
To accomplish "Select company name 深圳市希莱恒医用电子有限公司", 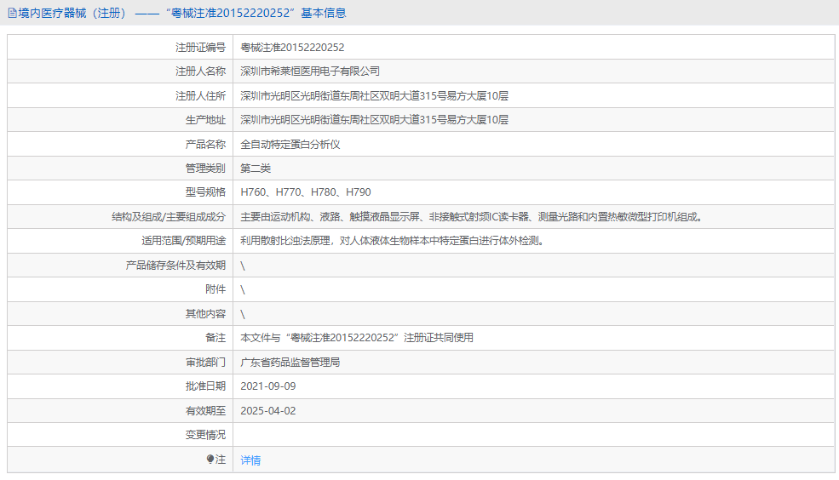I will pos(310,71).
